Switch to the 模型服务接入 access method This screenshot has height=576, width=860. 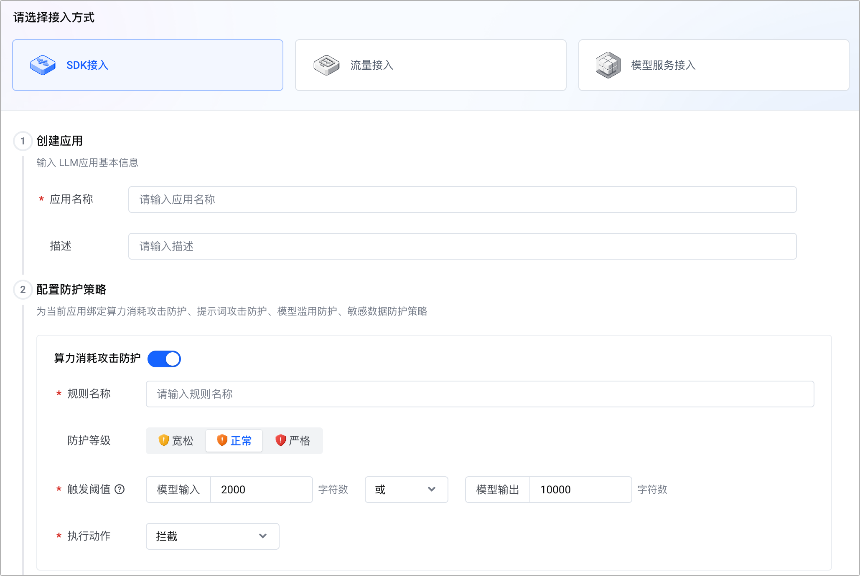pos(713,65)
